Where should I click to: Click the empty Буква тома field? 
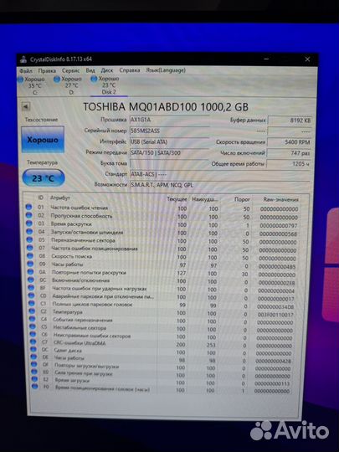coord(169,163)
